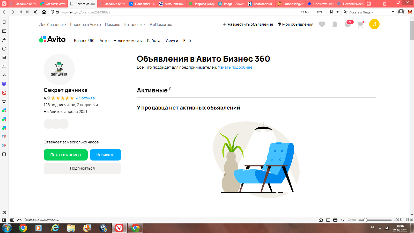414x233 pixels.
Task: Open the #яПомогаю link
Action: (161, 25)
